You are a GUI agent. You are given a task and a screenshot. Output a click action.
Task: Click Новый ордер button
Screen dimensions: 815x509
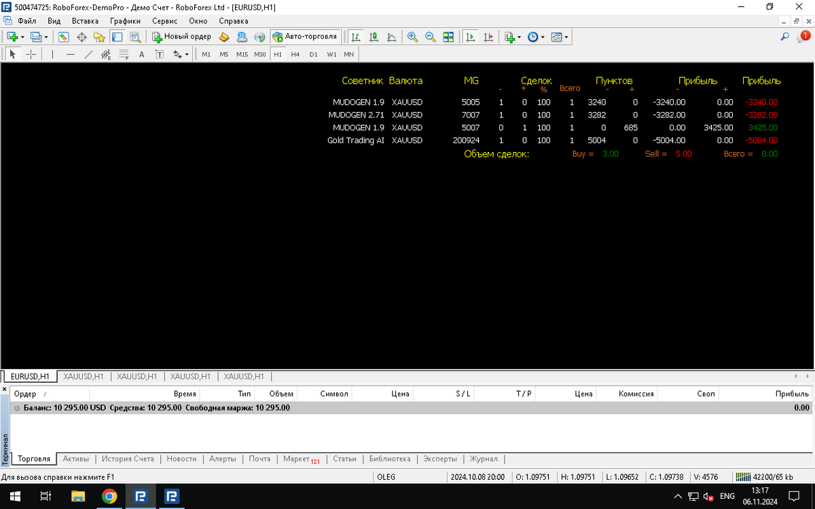pyautogui.click(x=181, y=37)
